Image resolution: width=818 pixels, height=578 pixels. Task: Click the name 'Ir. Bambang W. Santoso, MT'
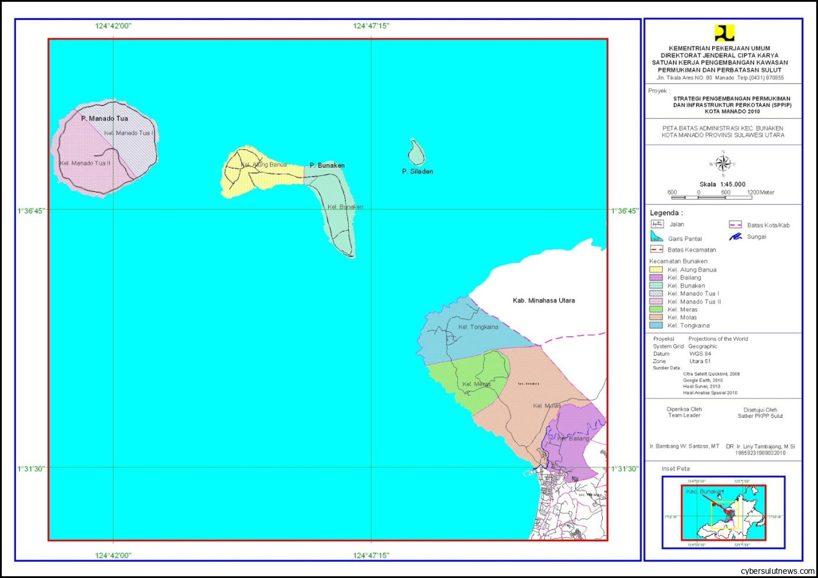(x=685, y=446)
